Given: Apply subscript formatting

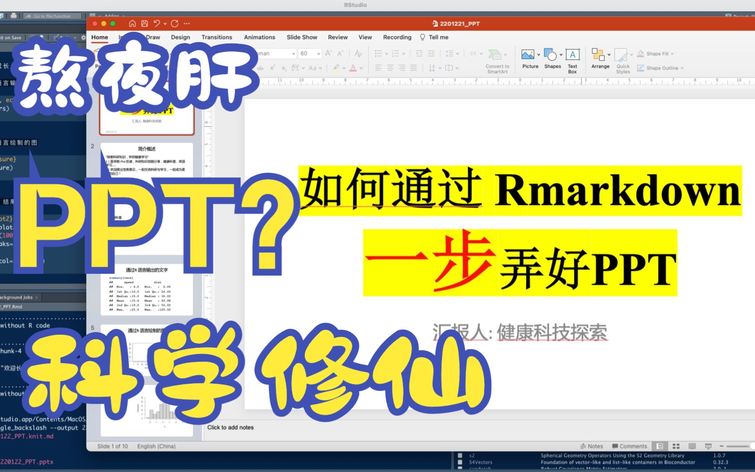Looking at the screenshot, I should (x=284, y=68).
